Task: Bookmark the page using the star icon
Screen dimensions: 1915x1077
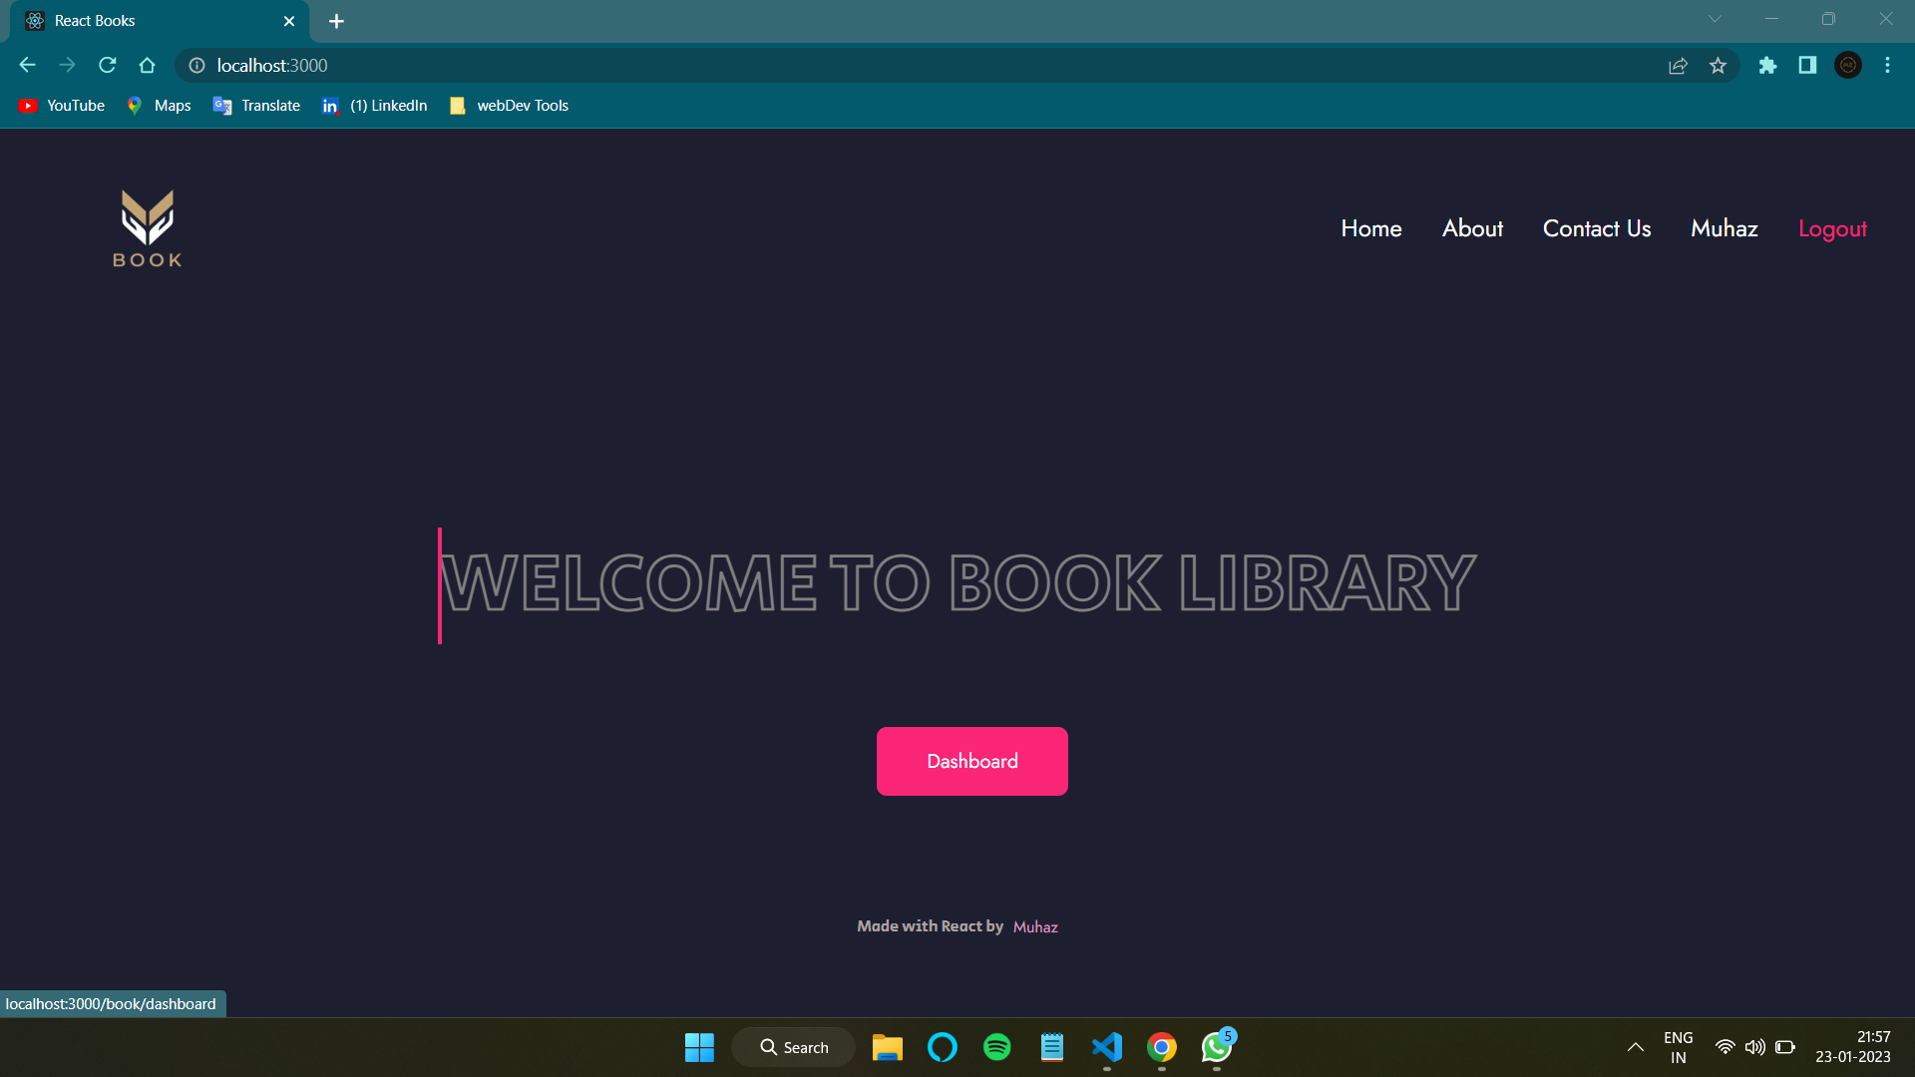Action: [x=1719, y=65]
